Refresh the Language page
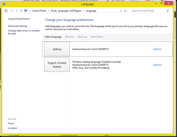 pyautogui.click(x=125, y=11)
